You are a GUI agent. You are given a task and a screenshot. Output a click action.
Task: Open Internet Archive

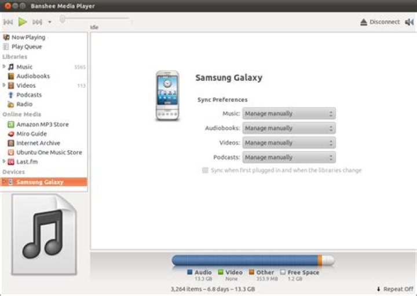(38, 143)
